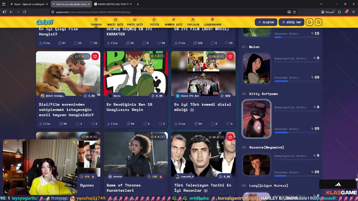Image resolution: width=358 pixels, height=201 pixels.
Task: Open 'En iyi Türk komedi dizisi' title
Action: pyautogui.click(x=202, y=107)
